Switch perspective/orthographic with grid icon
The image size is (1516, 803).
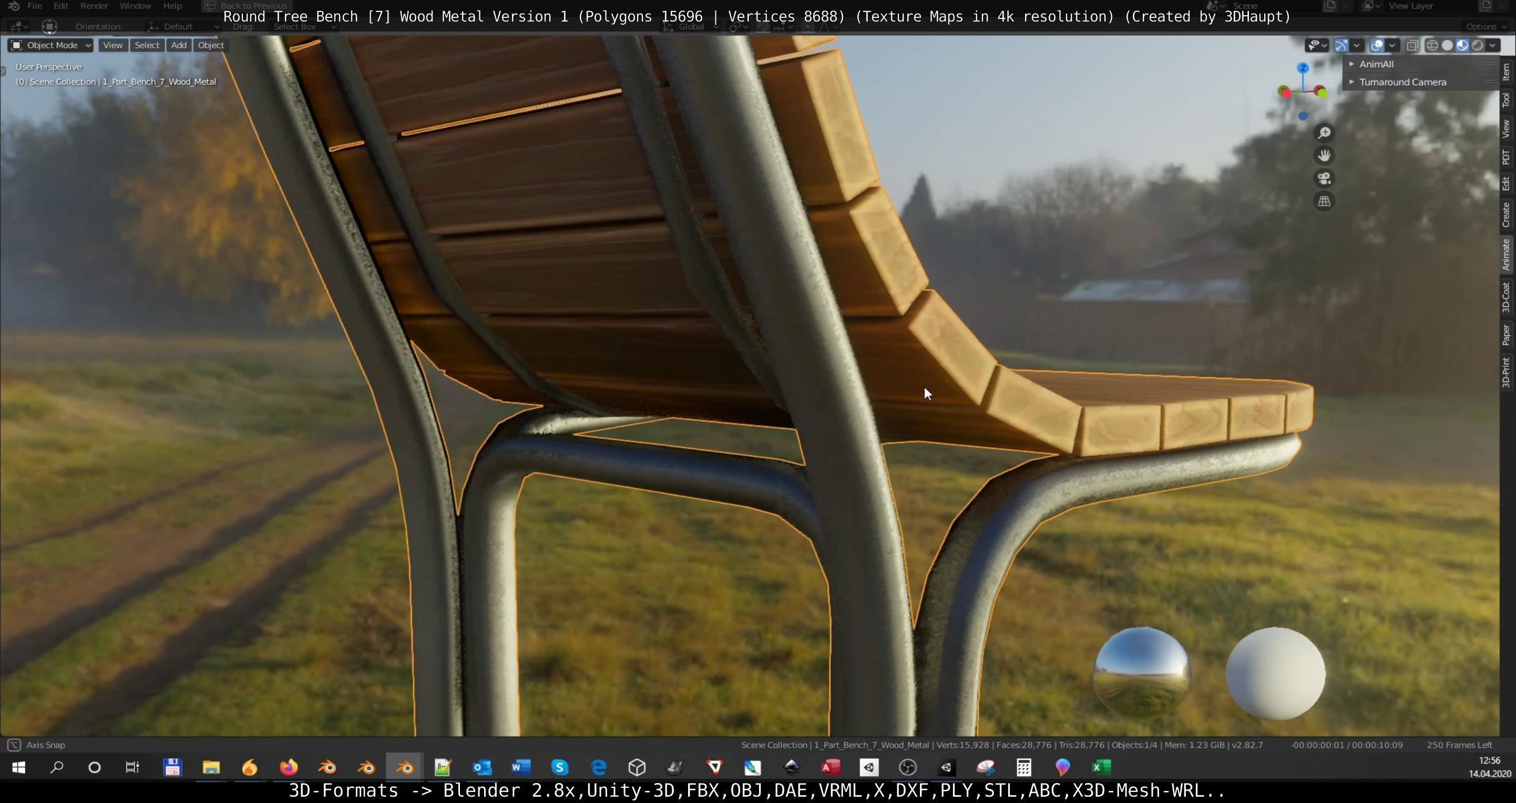click(x=1324, y=202)
